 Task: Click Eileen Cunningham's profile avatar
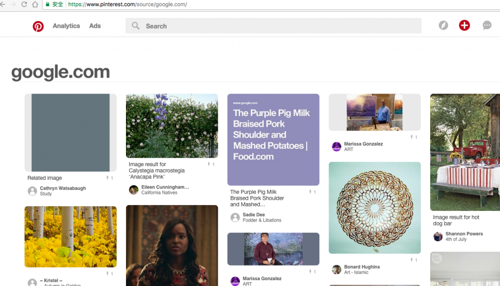(134, 190)
